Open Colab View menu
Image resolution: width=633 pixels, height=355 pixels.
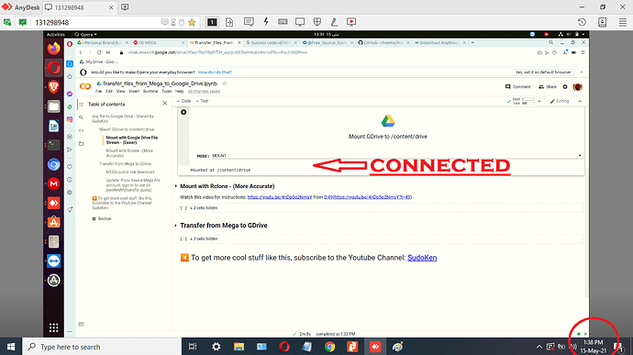tap(120, 92)
